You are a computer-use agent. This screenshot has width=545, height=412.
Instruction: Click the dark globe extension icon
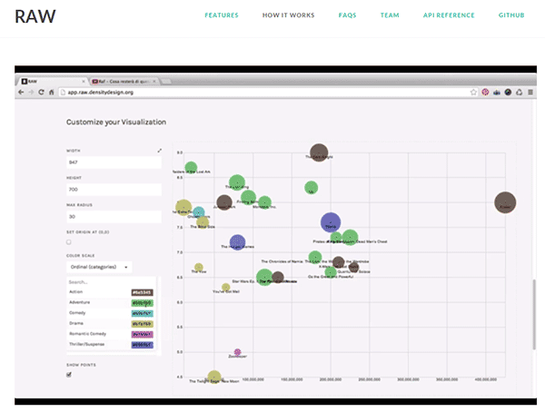click(508, 92)
